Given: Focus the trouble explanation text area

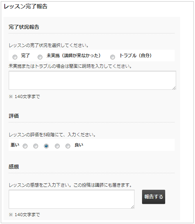Looking at the screenshot, I should point(92,80).
